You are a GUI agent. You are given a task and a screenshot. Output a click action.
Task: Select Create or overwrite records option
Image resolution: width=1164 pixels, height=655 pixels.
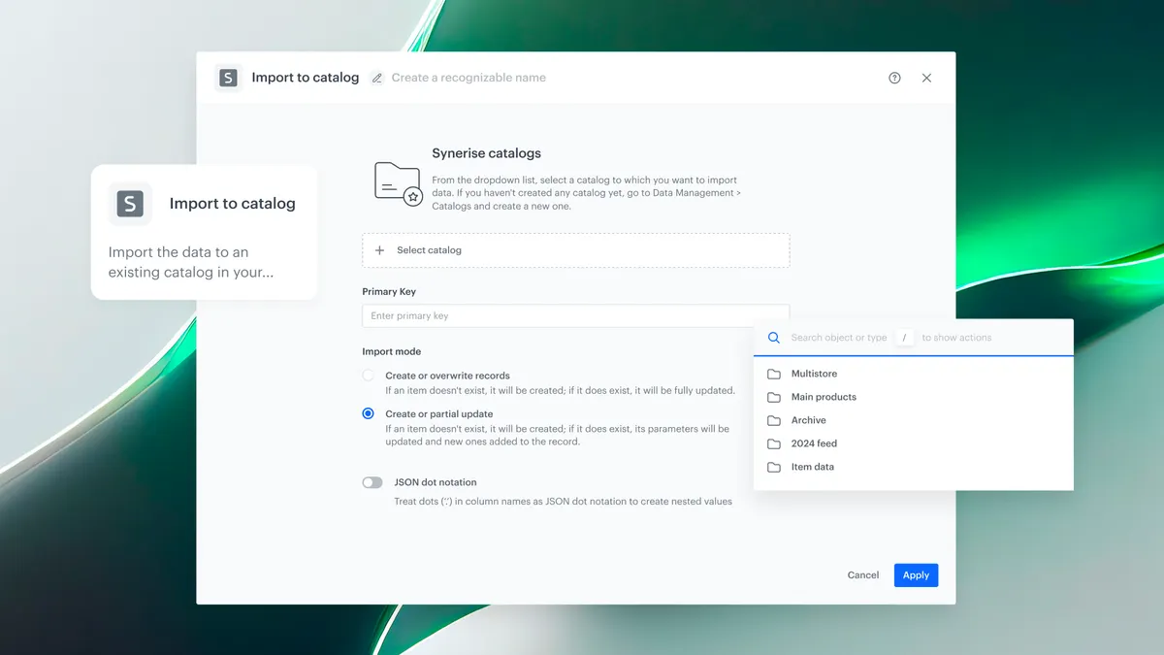click(x=369, y=376)
